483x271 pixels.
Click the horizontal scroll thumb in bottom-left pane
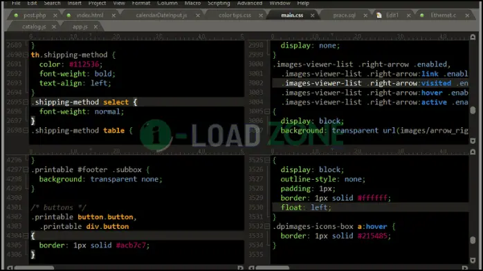click(34, 268)
